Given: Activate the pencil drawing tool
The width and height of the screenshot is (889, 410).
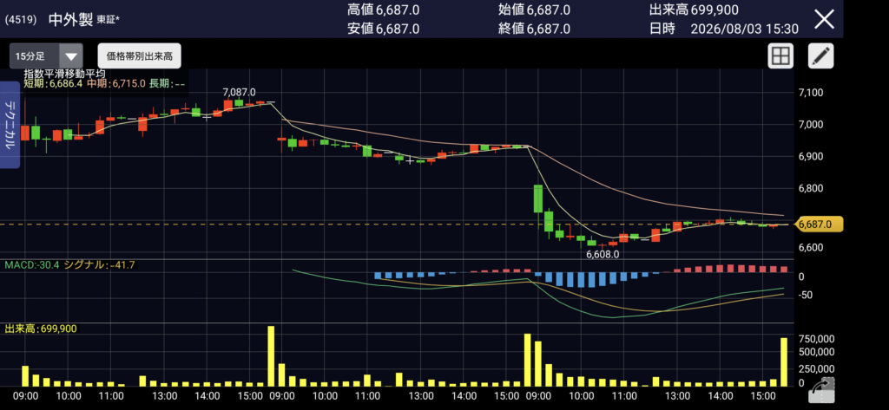Looking at the screenshot, I should (x=820, y=56).
